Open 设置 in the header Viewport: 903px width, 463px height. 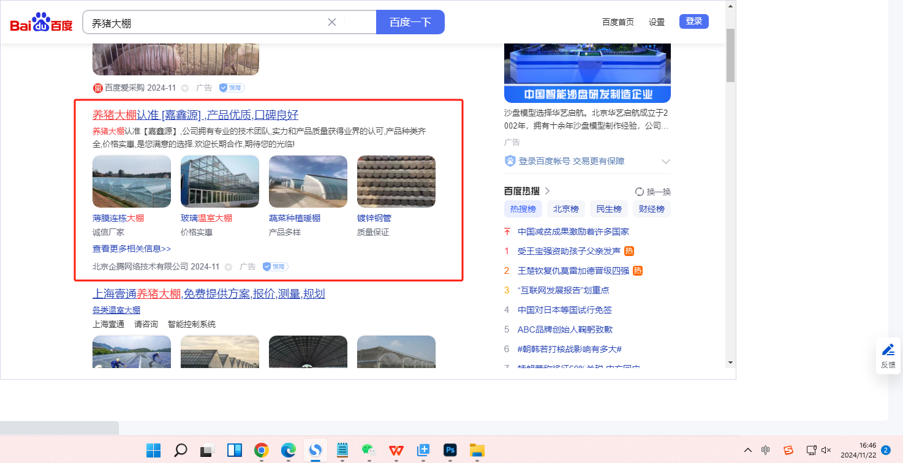[657, 22]
